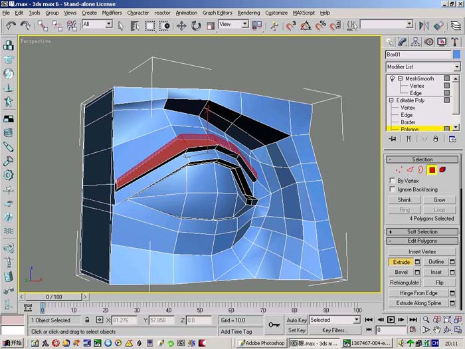Viewport: 465px width, 349px height.
Task: Switch to Element sub-object selection icon
Action: (x=442, y=170)
